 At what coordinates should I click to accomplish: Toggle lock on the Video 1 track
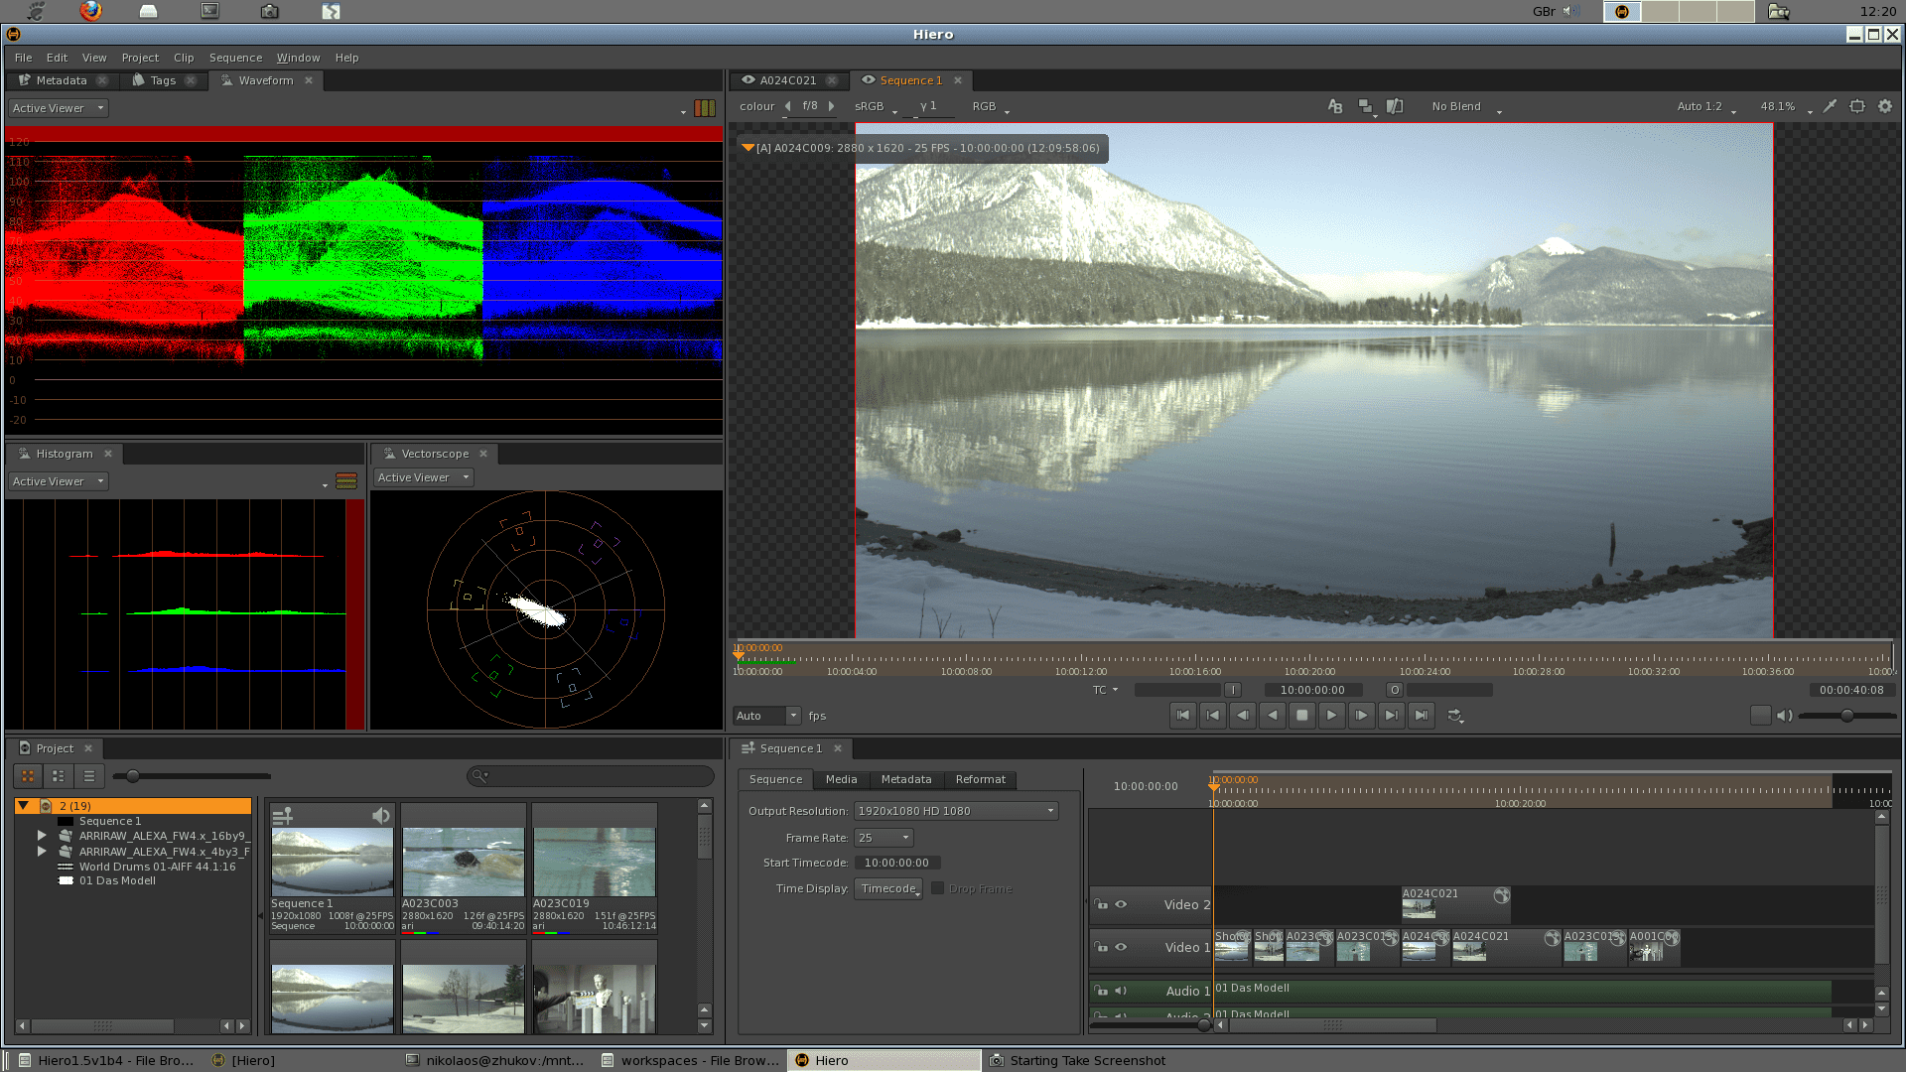click(x=1101, y=947)
